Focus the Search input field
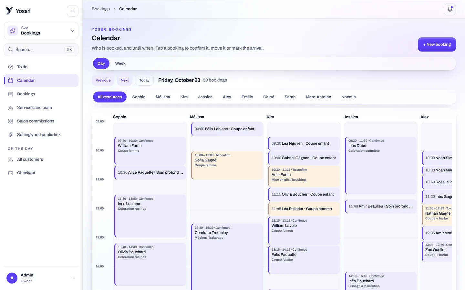 pyautogui.click(x=41, y=50)
